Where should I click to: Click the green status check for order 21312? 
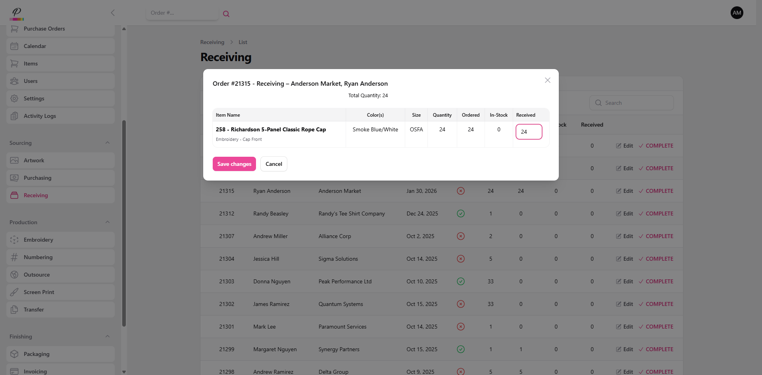[461, 213]
